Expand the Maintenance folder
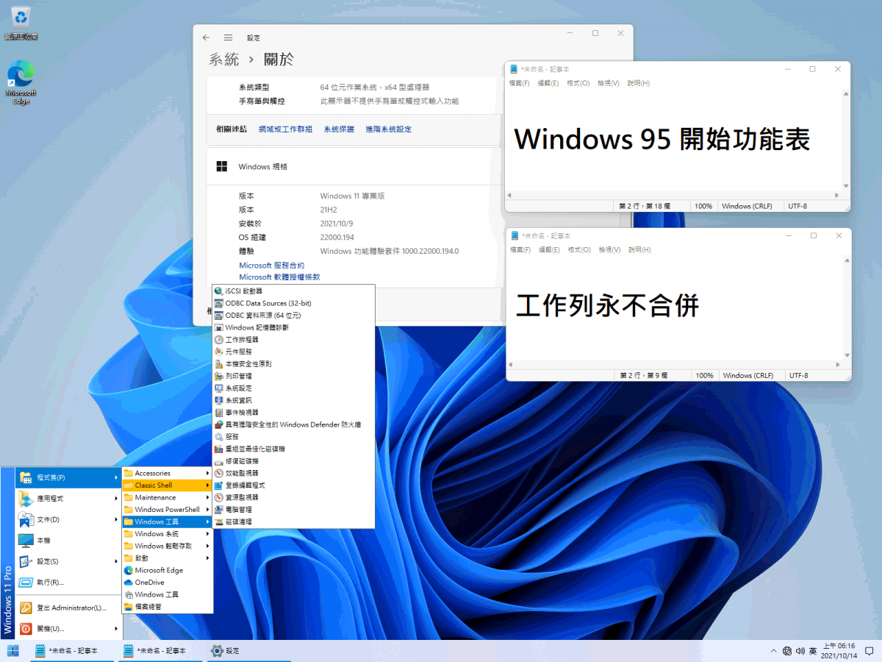 click(168, 497)
